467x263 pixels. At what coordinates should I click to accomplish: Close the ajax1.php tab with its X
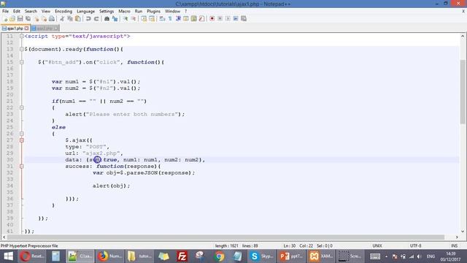coord(26,28)
